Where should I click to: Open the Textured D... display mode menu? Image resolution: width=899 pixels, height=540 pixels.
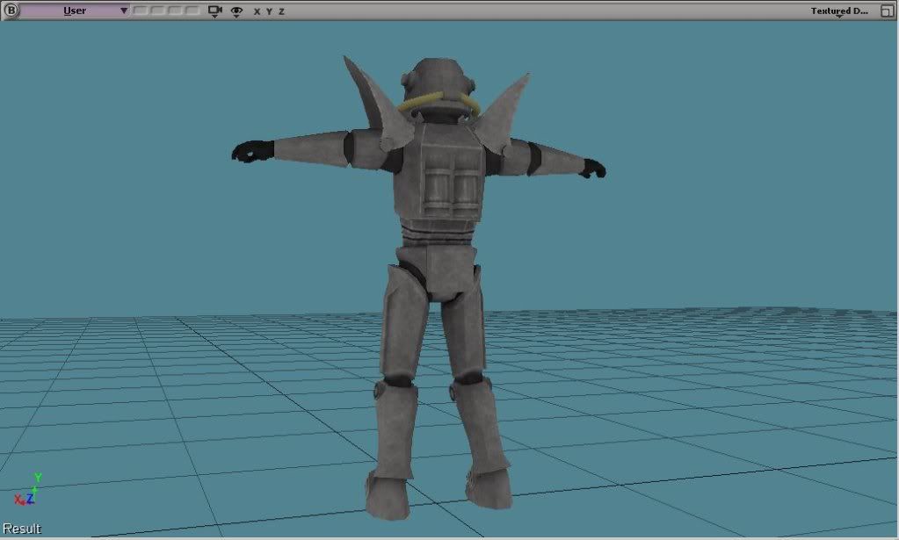(839, 11)
